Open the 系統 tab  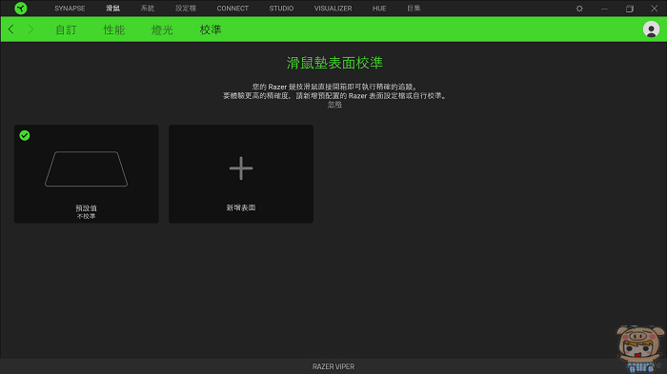148,8
